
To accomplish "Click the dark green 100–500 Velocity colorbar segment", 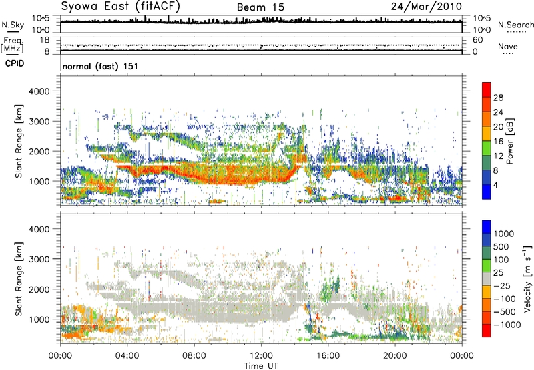I will (x=487, y=253).
